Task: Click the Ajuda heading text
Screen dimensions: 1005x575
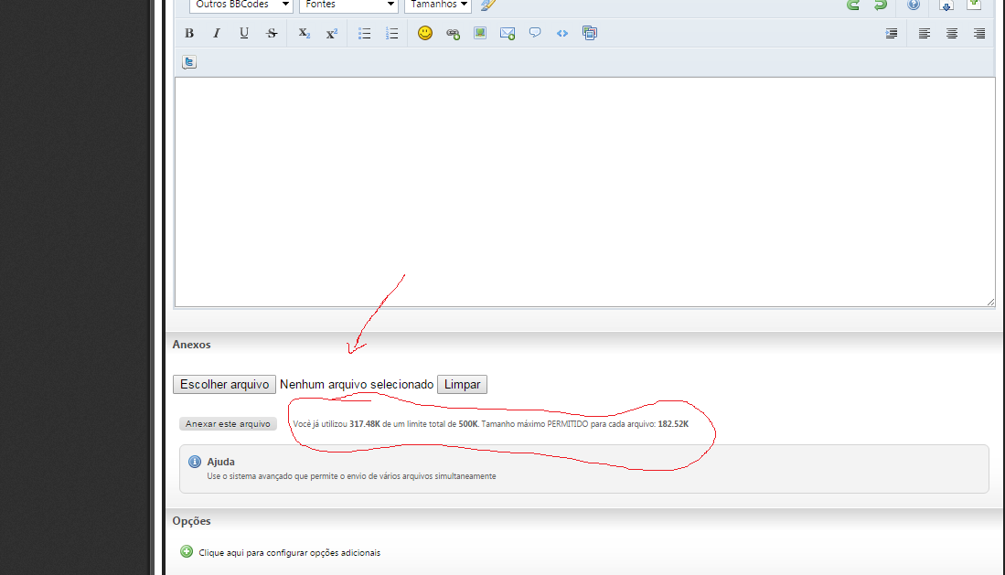Action: pos(220,462)
